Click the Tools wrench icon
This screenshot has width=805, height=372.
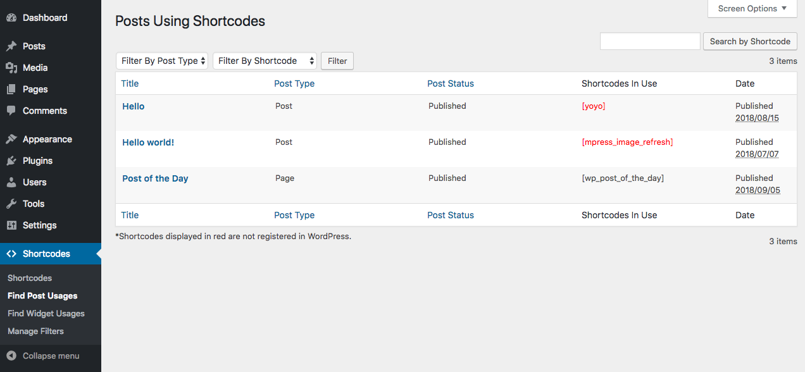point(11,204)
